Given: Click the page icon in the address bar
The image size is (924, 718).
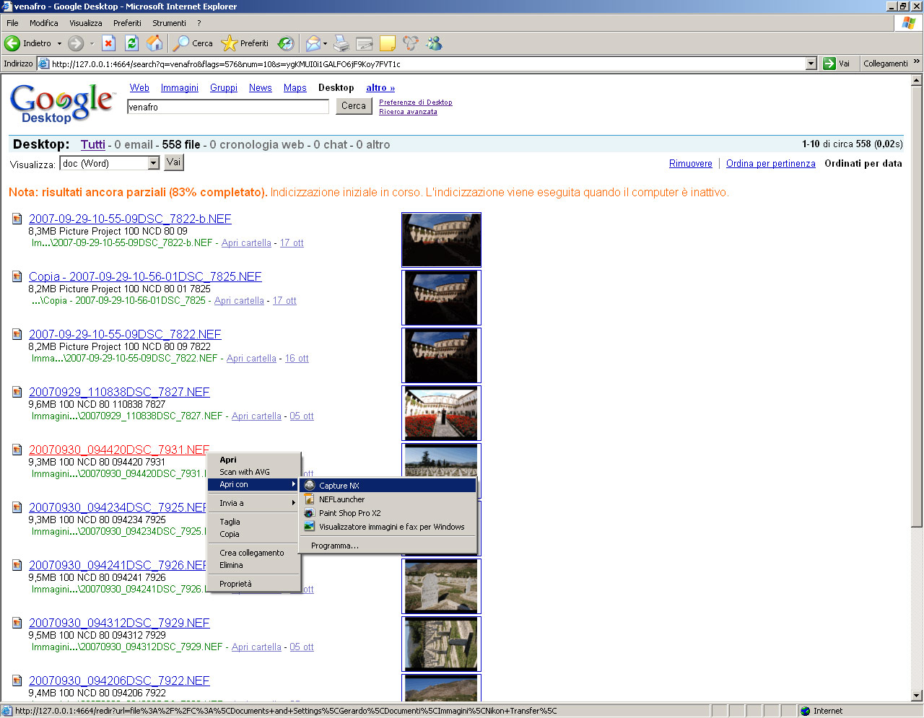Looking at the screenshot, I should coord(43,64).
